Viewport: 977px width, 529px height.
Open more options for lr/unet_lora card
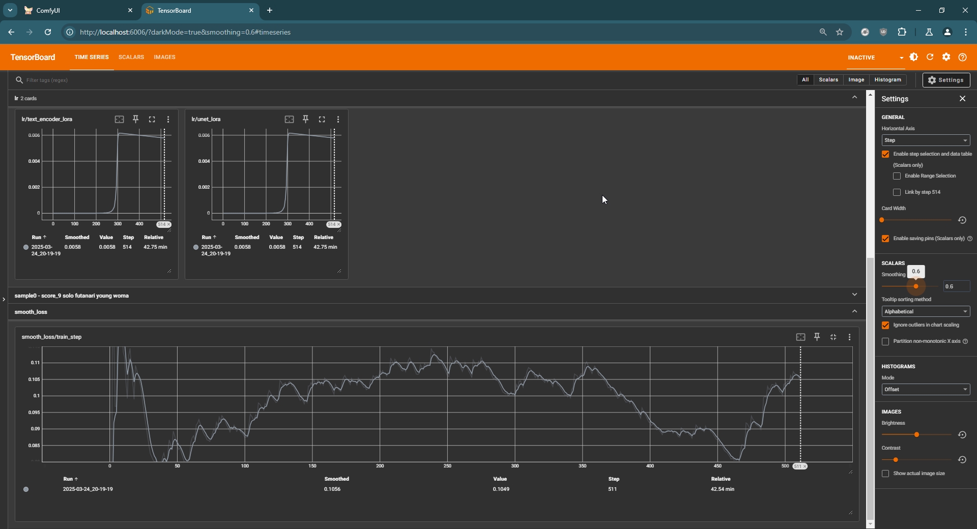pos(338,119)
